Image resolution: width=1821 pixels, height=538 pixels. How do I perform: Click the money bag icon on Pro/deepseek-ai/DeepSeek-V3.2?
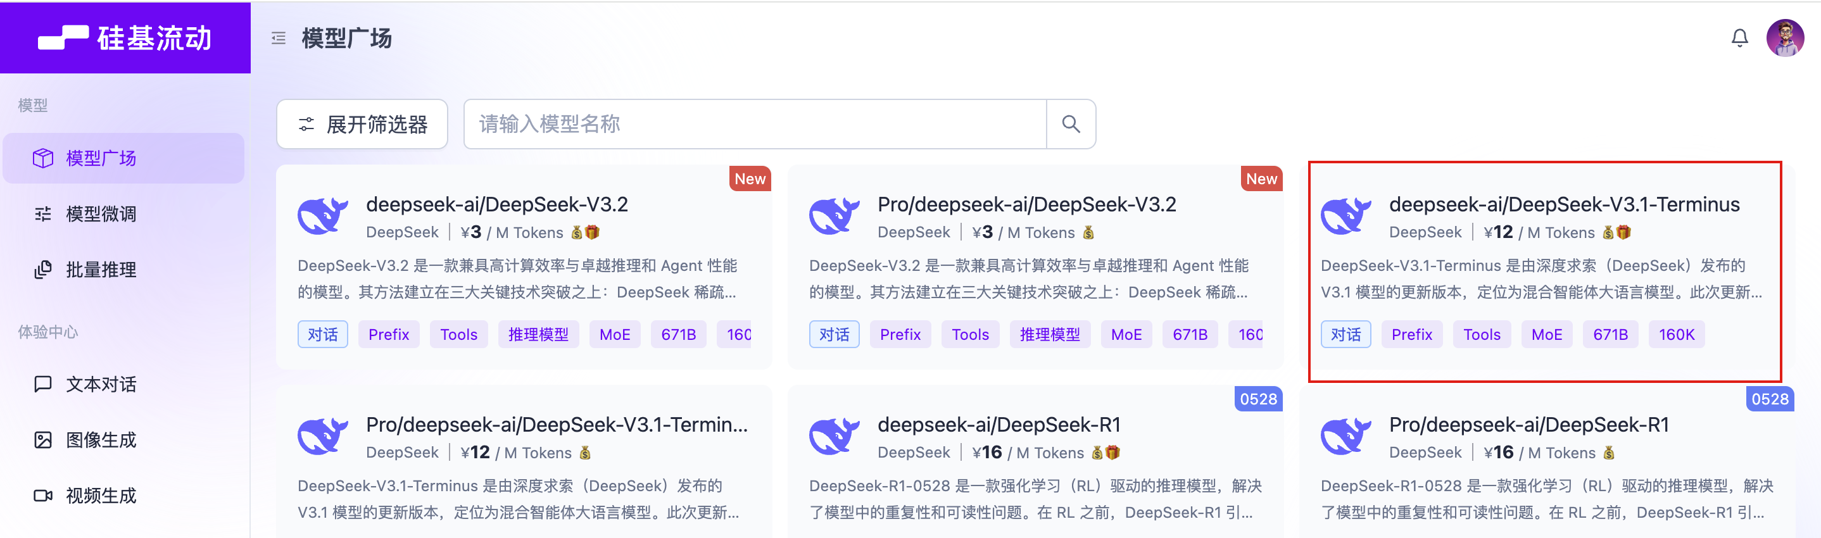coord(1088,232)
